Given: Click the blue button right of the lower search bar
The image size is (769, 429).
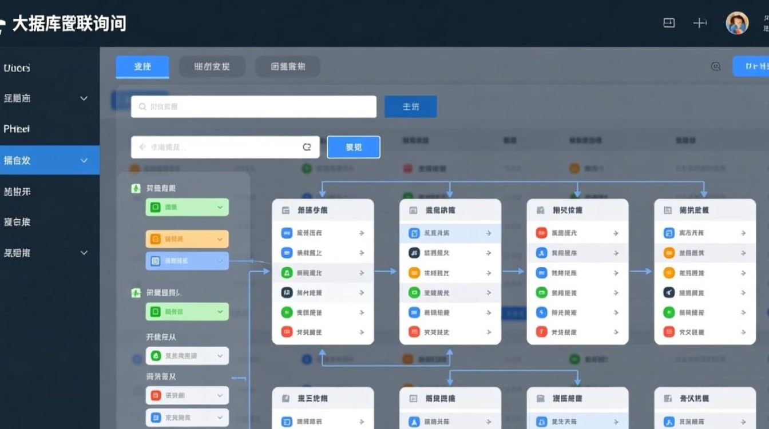Looking at the screenshot, I should point(354,147).
